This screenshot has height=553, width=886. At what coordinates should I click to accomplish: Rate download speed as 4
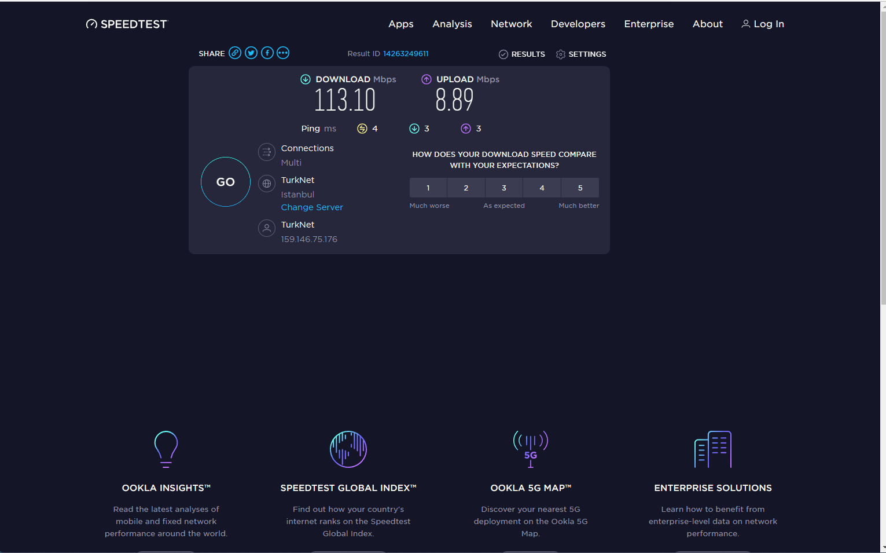point(542,188)
